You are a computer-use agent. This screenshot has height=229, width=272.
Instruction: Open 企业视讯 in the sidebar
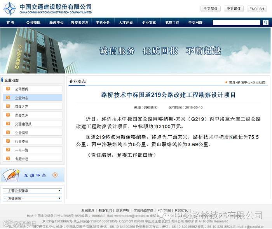[x=32, y=133]
